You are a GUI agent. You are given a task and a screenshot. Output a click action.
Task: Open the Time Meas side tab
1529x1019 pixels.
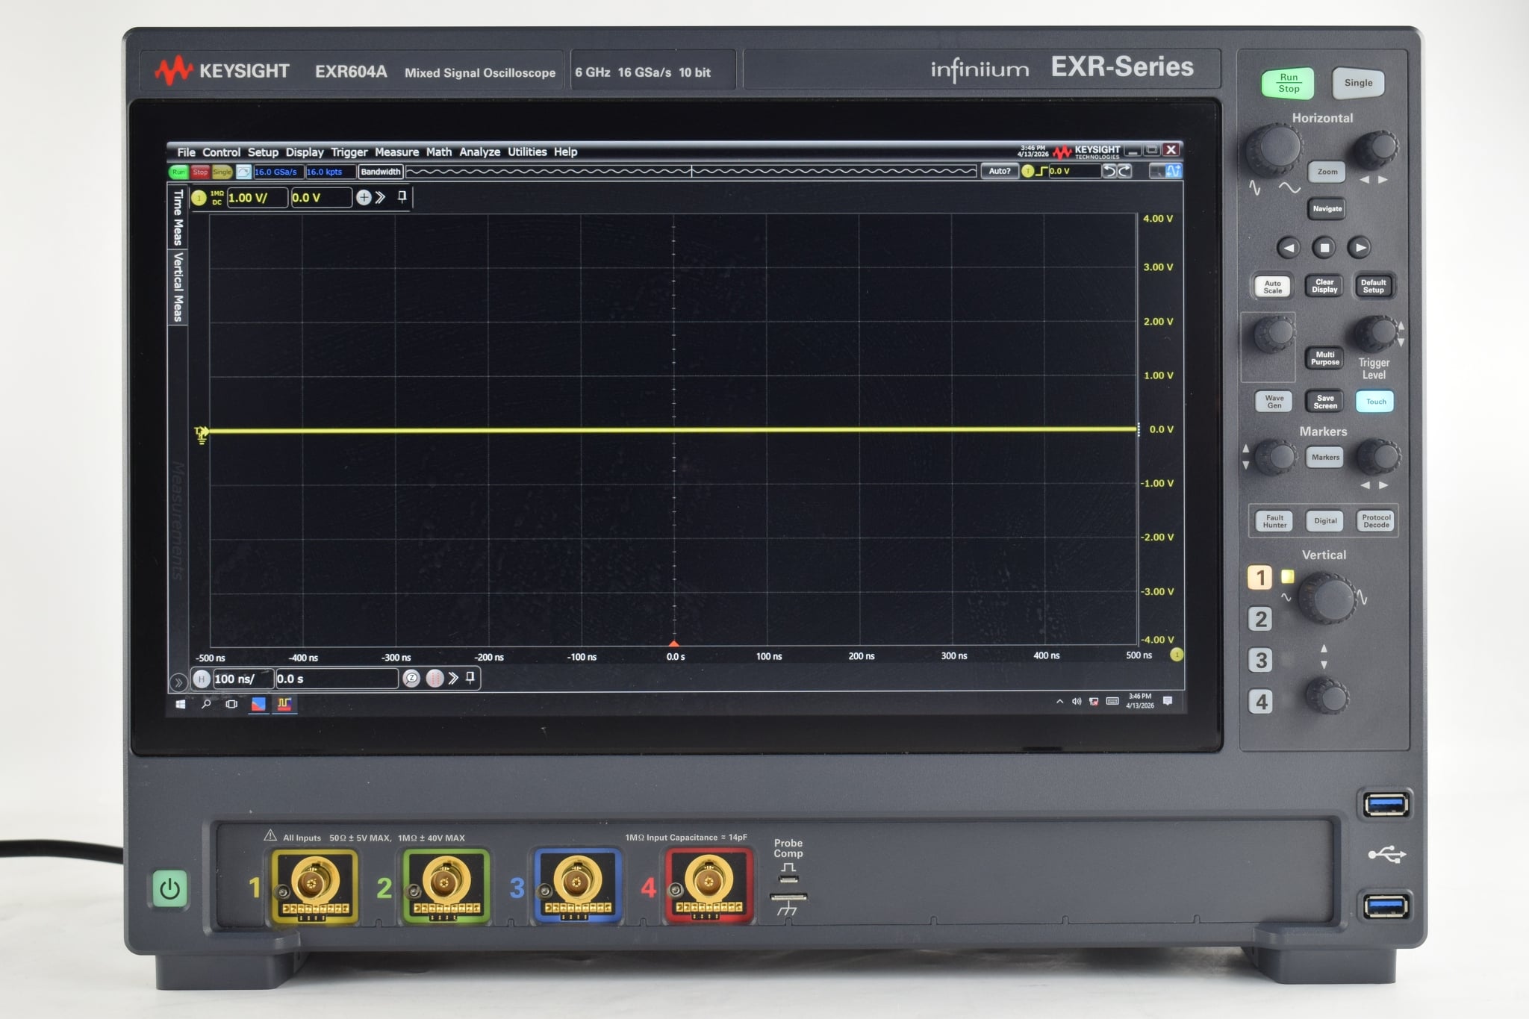(x=178, y=216)
